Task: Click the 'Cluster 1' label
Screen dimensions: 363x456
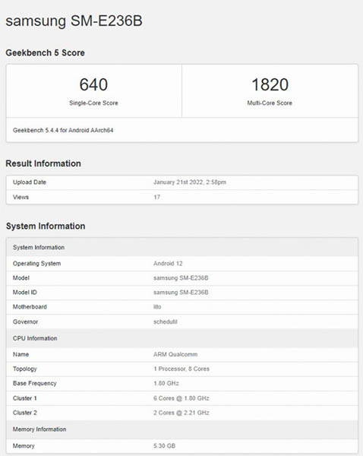Action: click(x=25, y=398)
